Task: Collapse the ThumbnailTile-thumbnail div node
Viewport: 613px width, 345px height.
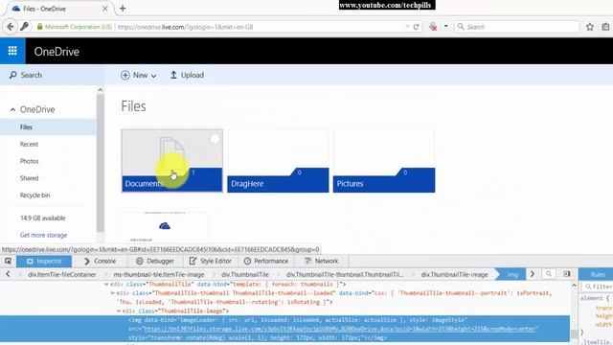Action: pyautogui.click(x=113, y=293)
